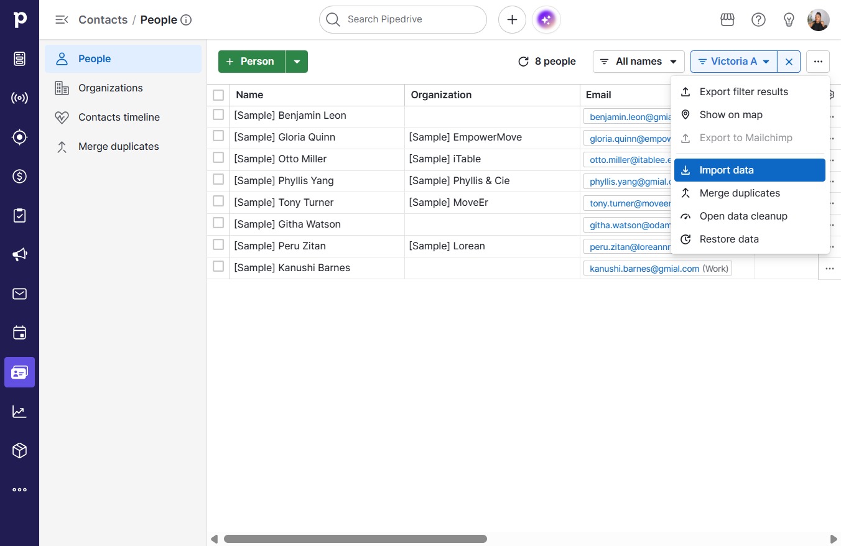
Task: Collapse the navigation menu icon
Action: coord(61,20)
